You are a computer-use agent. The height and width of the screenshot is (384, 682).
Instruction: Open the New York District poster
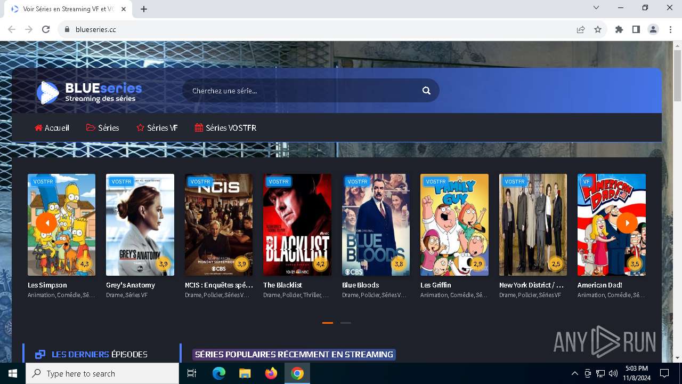click(x=533, y=225)
